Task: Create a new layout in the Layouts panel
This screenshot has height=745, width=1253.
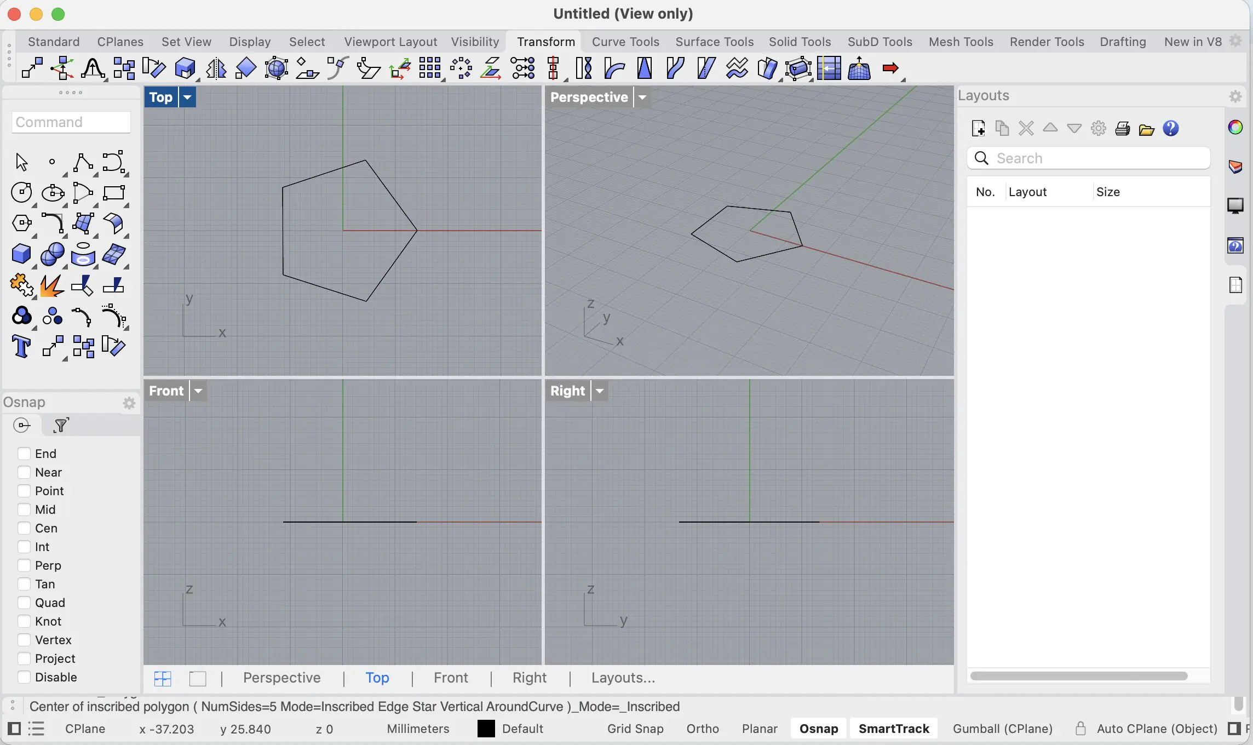Action: click(978, 128)
